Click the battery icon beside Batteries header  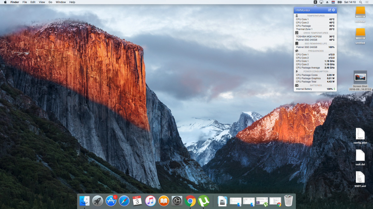pos(297,85)
